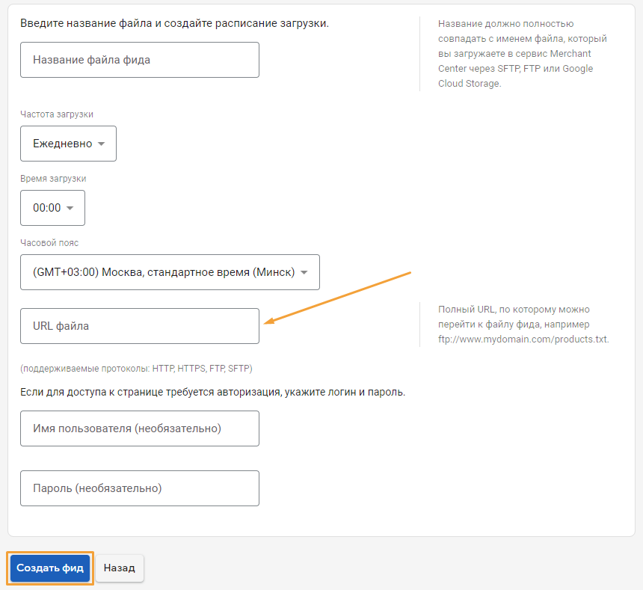Click the authorization login and password instruction
This screenshot has width=643, height=590.
[x=212, y=393]
